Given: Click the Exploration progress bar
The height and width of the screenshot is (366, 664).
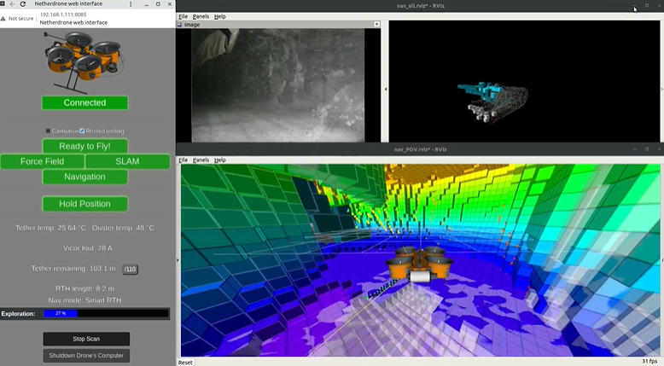Looking at the screenshot, I should [106, 314].
